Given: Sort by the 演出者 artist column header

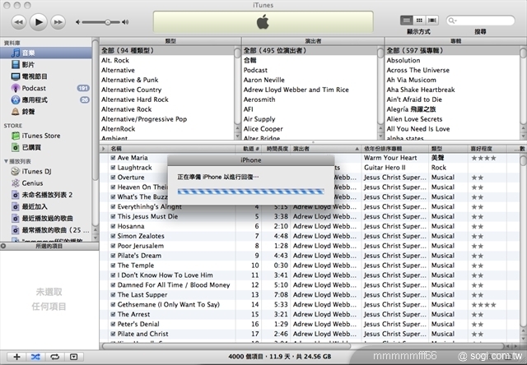Looking at the screenshot, I should pyautogui.click(x=326, y=149).
